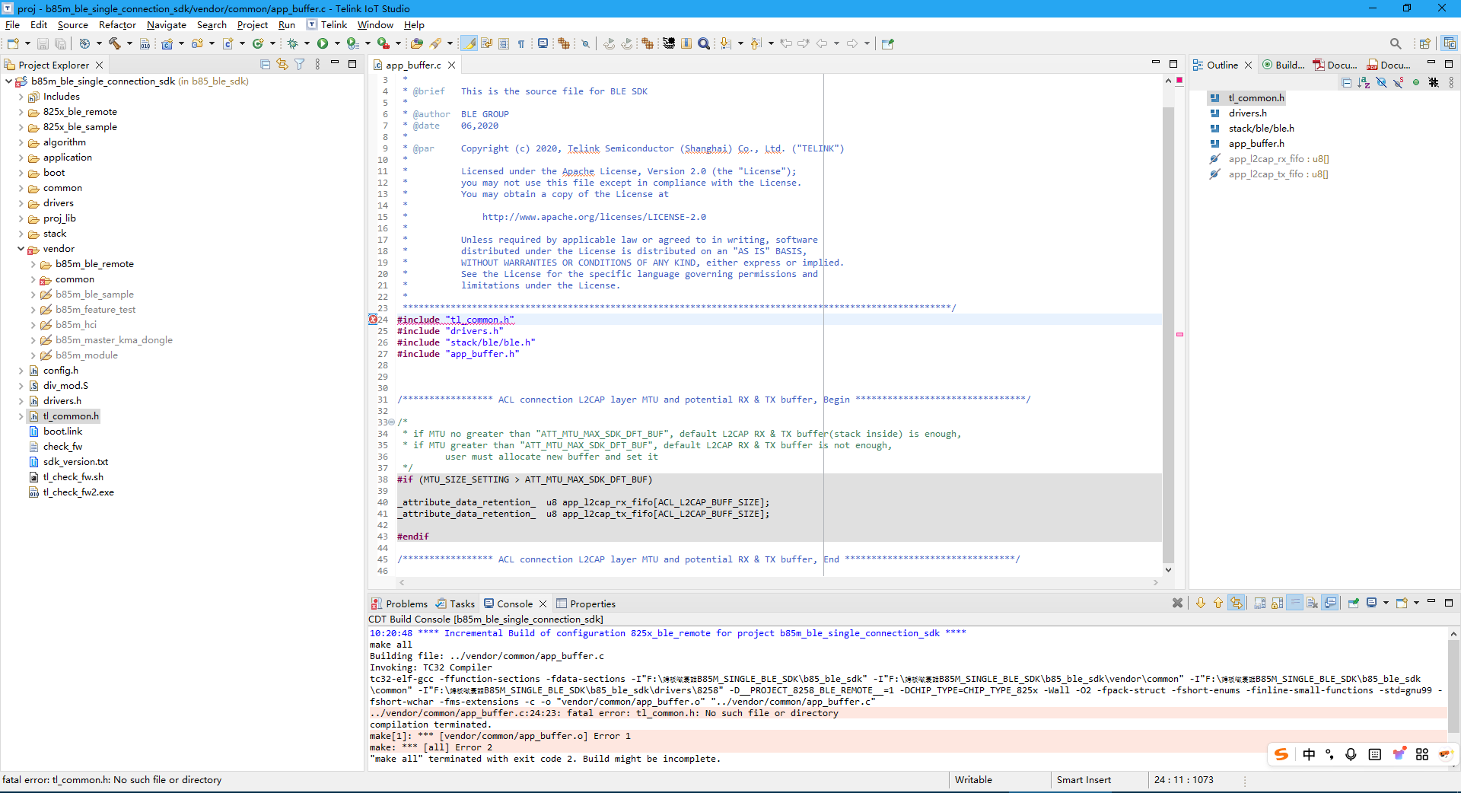This screenshot has width=1461, height=793.
Task: Click the editor vertical scrollbar thumb
Action: [x=1168, y=335]
